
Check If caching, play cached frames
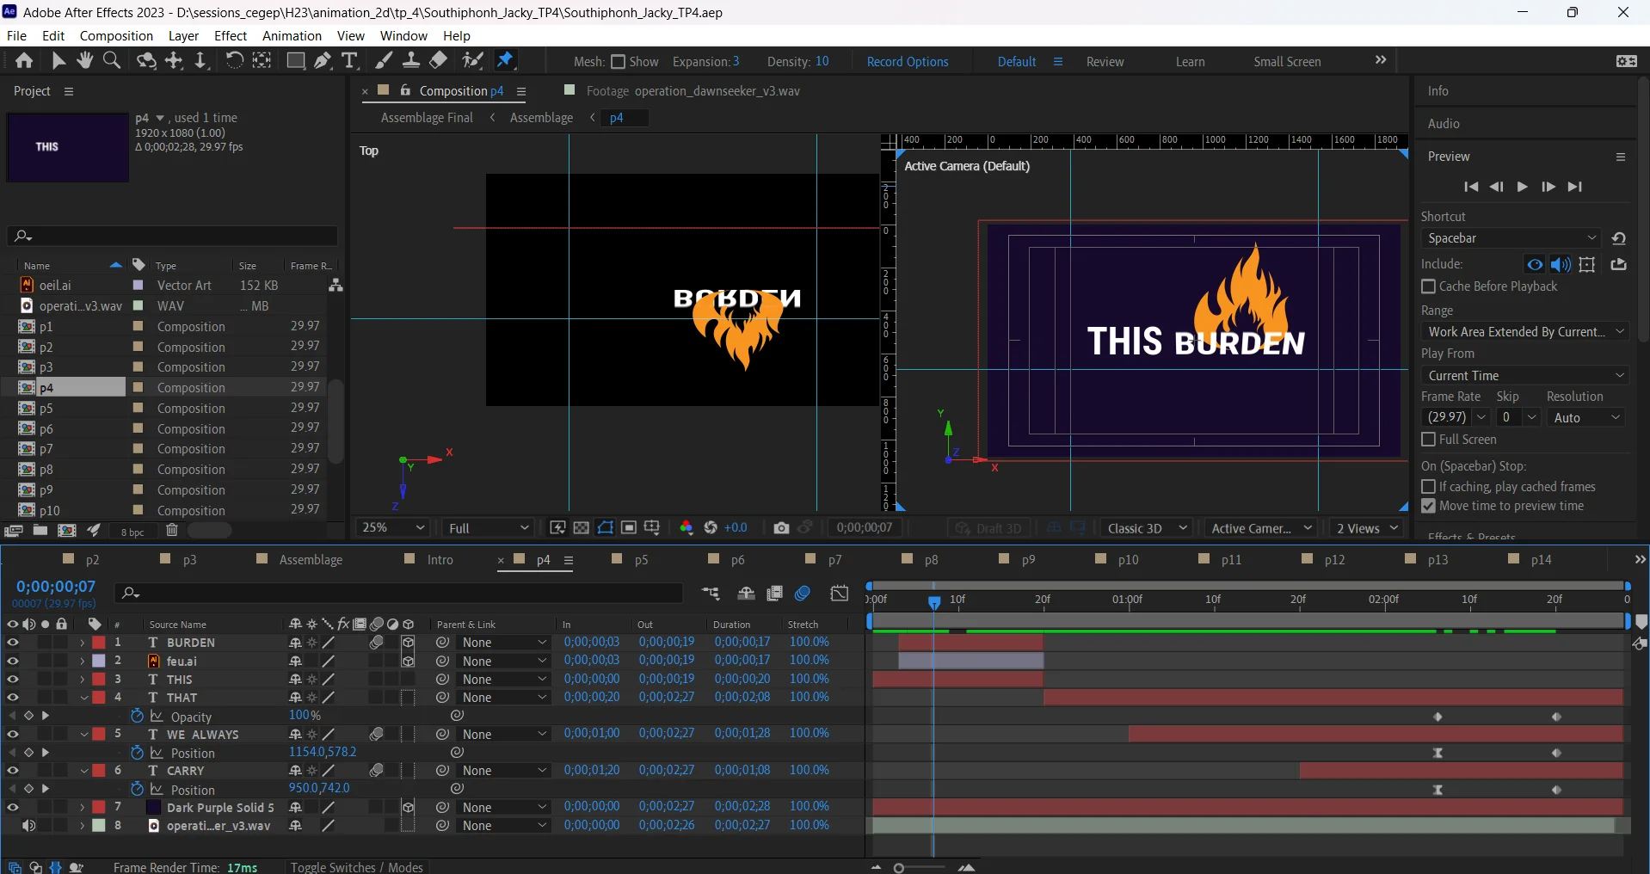(1429, 487)
